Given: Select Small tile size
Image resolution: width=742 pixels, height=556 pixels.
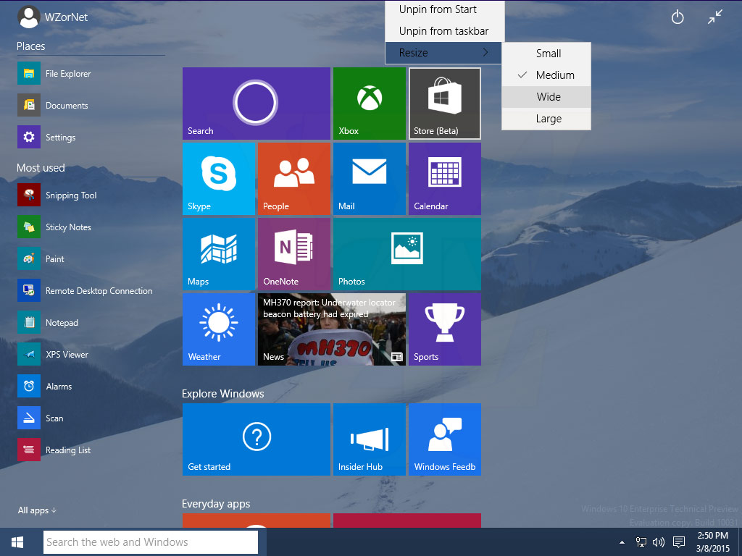Looking at the screenshot, I should tap(546, 54).
